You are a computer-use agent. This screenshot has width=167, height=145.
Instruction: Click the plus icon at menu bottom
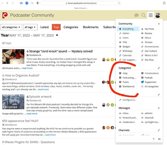pyautogui.click(x=154, y=139)
